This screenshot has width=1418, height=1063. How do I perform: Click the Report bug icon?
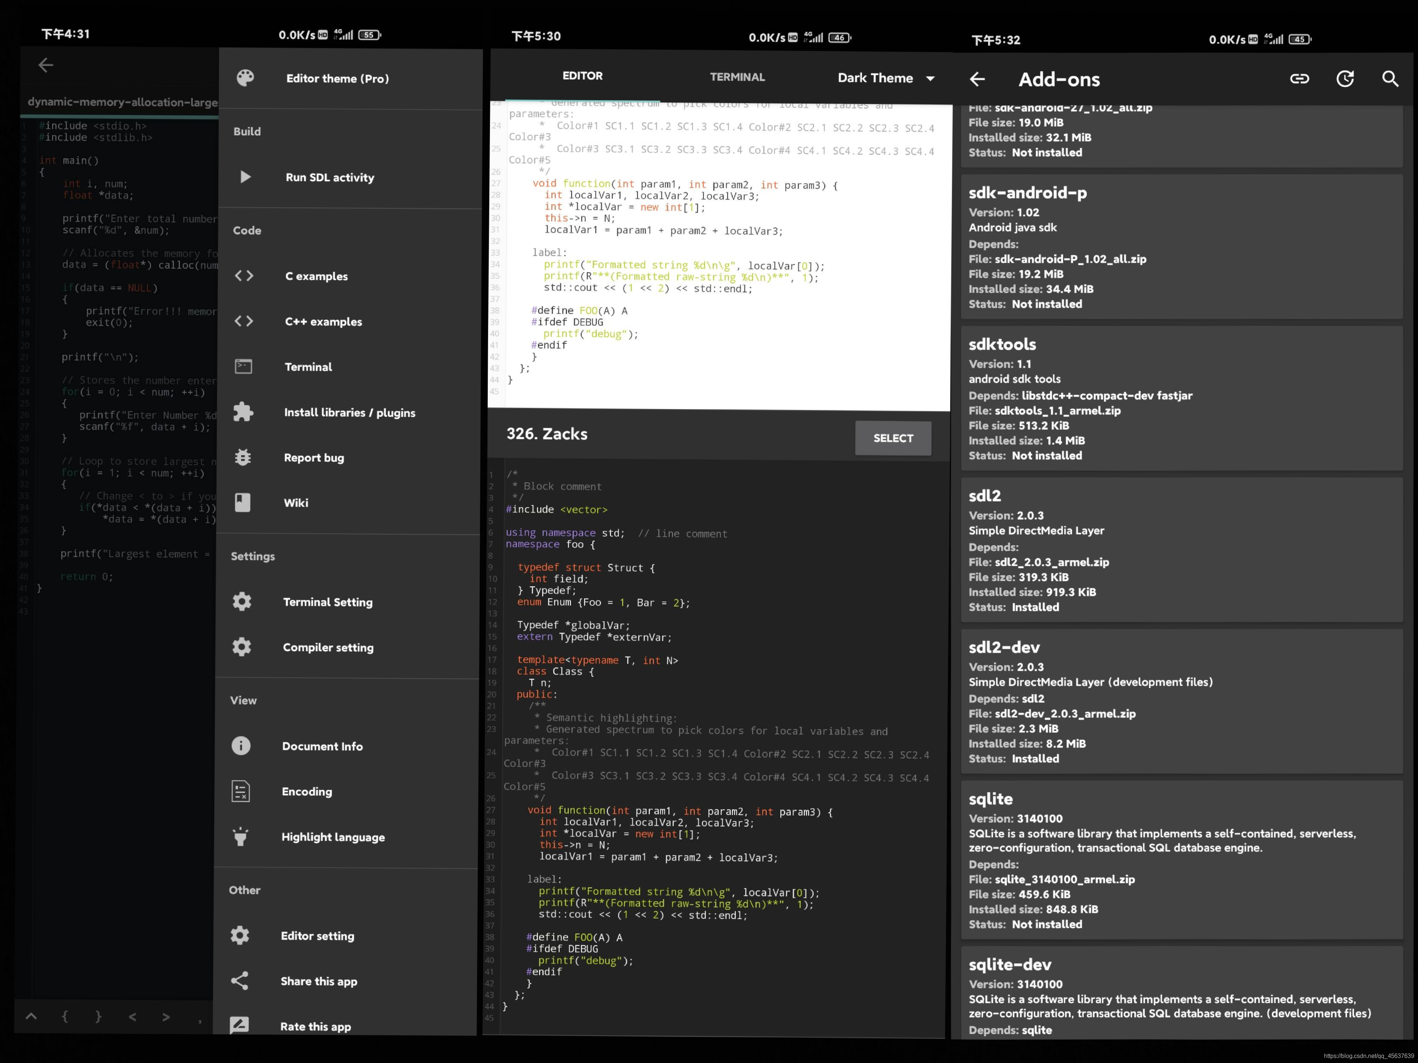(x=243, y=457)
